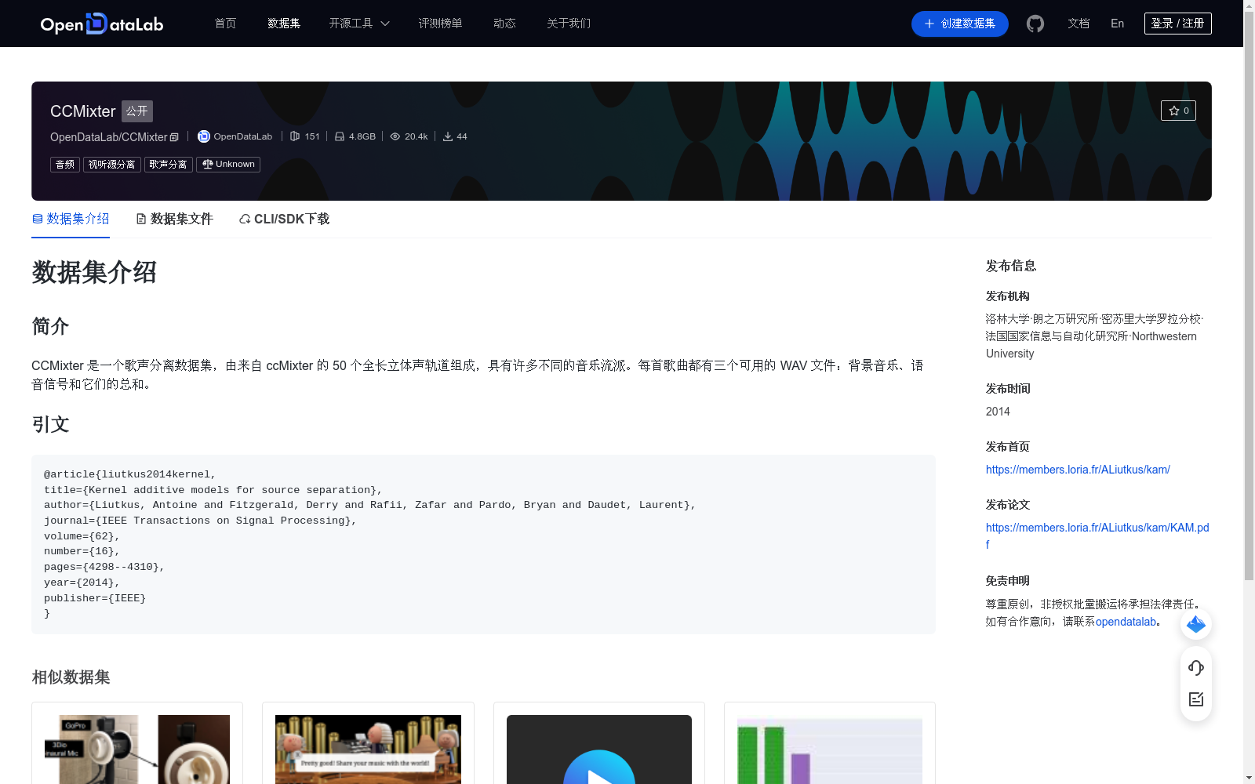Open the customer support headset icon
Image resolution: width=1255 pixels, height=784 pixels.
(1196, 667)
